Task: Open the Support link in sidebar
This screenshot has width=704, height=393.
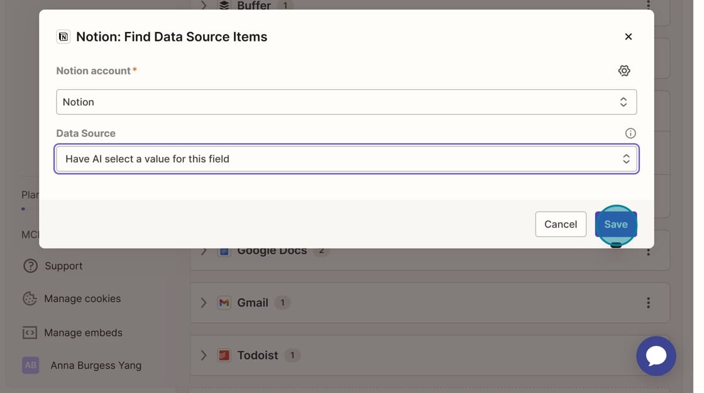Action: click(x=63, y=266)
